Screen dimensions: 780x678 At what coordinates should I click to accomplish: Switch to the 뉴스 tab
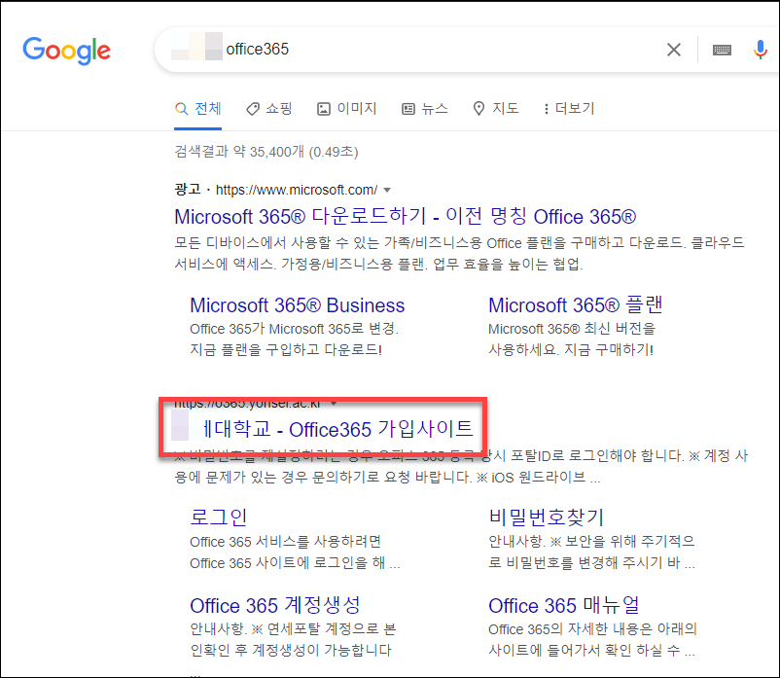tap(425, 108)
